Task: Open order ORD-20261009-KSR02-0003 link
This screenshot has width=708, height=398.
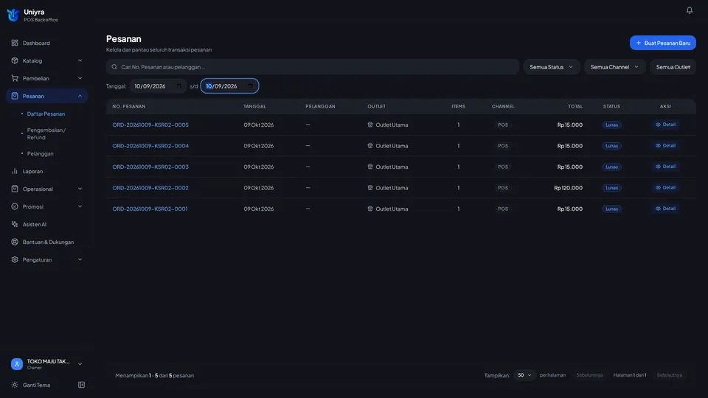Action: point(150,167)
